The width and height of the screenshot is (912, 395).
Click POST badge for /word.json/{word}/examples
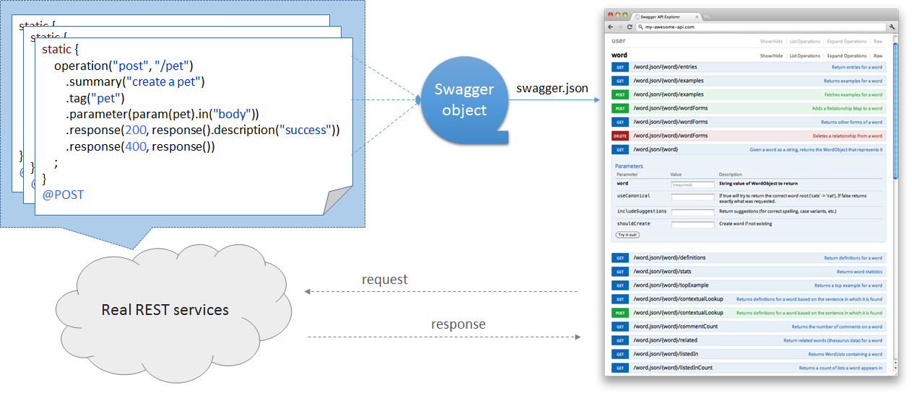point(620,94)
